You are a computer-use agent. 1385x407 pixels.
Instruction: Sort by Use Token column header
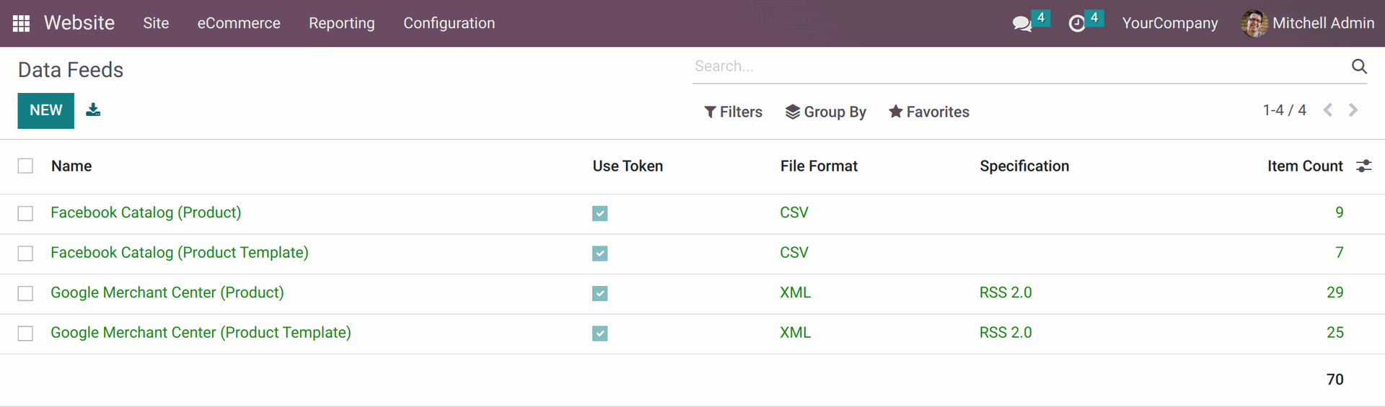pos(628,166)
